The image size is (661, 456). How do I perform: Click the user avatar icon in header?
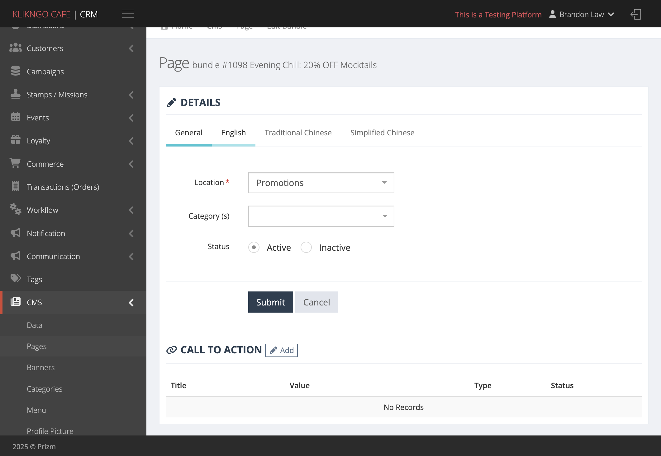tap(552, 14)
